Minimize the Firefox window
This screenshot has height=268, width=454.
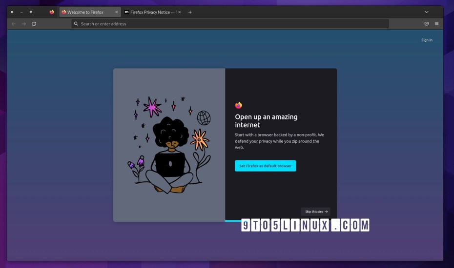[21, 12]
